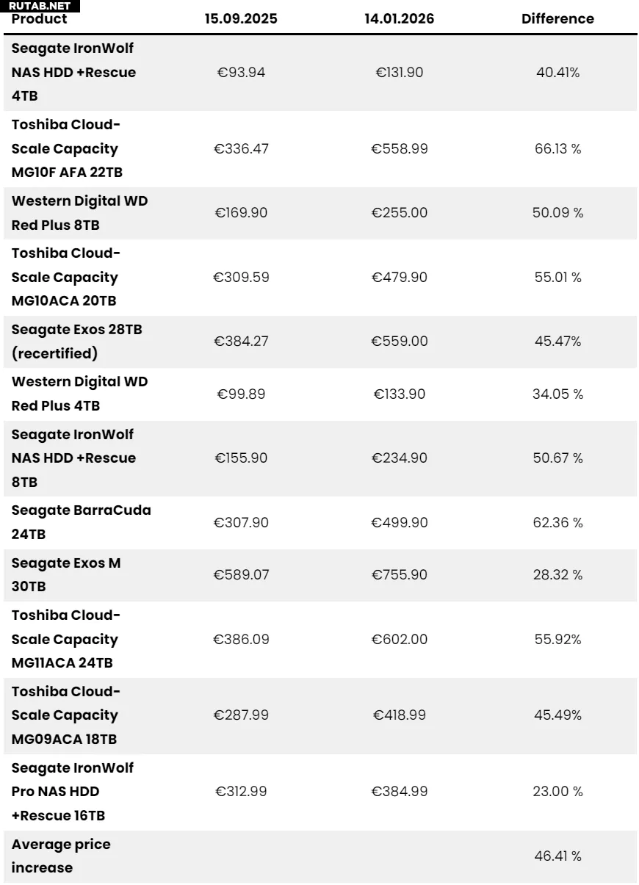The image size is (639, 885).
Task: Click the €255.00 price cell
Action: coord(399,213)
